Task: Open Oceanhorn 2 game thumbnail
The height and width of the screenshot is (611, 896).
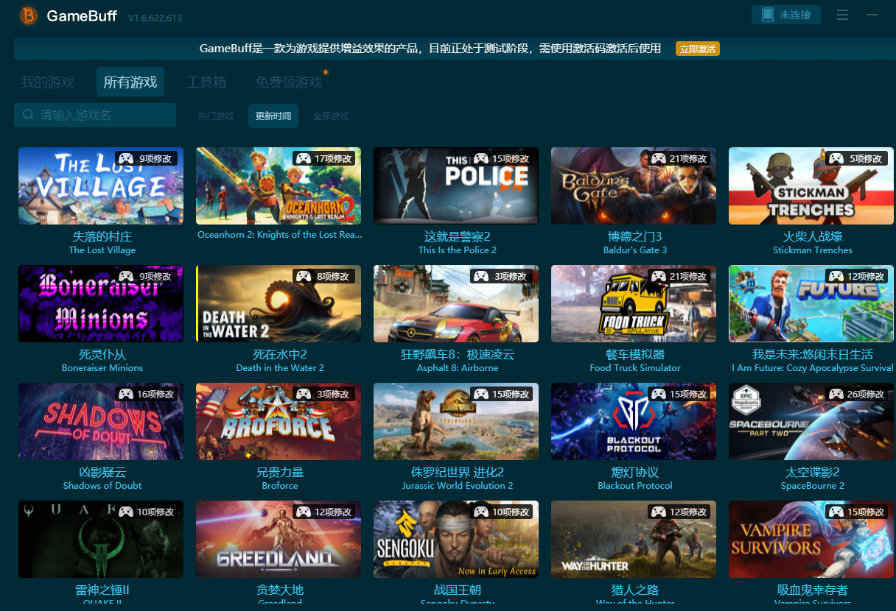Action: click(279, 186)
